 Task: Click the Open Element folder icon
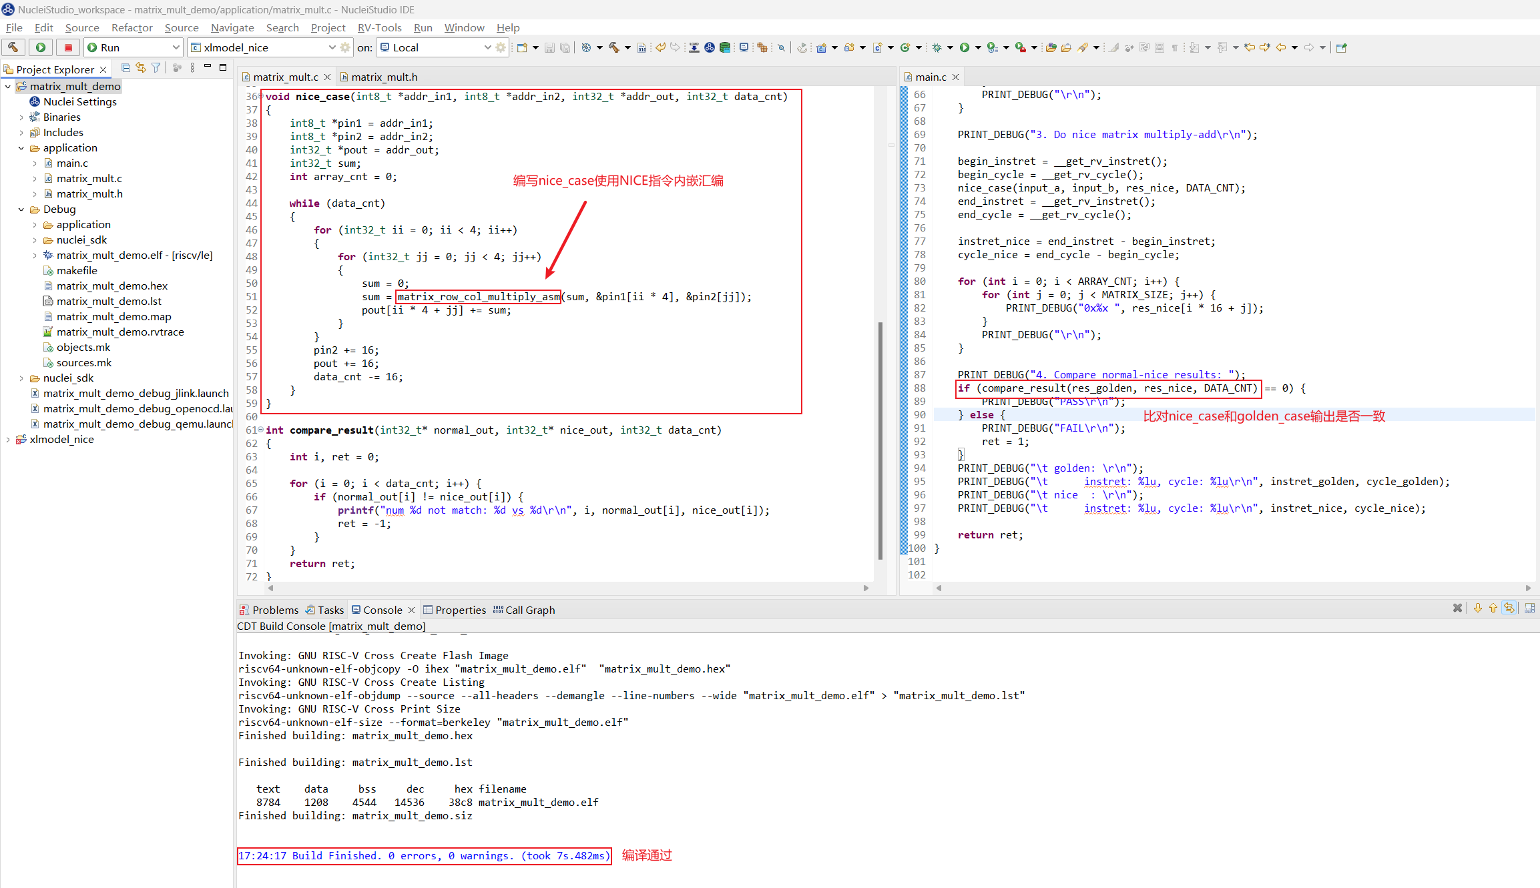click(x=1051, y=47)
